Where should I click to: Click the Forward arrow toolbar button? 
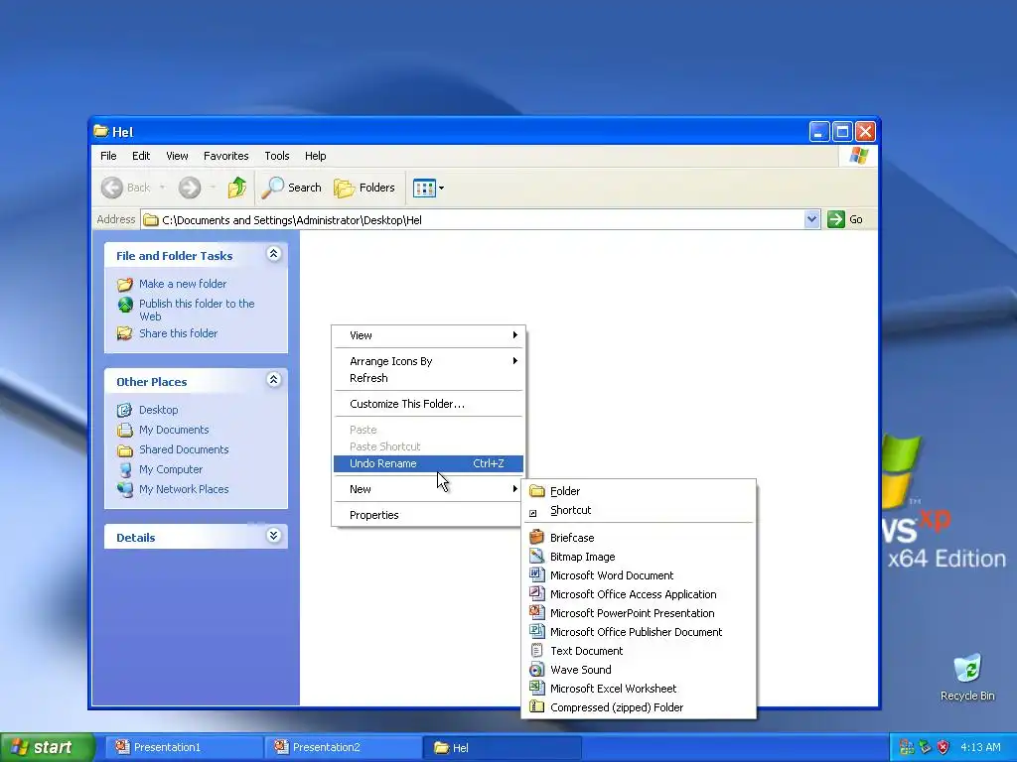[x=190, y=188]
